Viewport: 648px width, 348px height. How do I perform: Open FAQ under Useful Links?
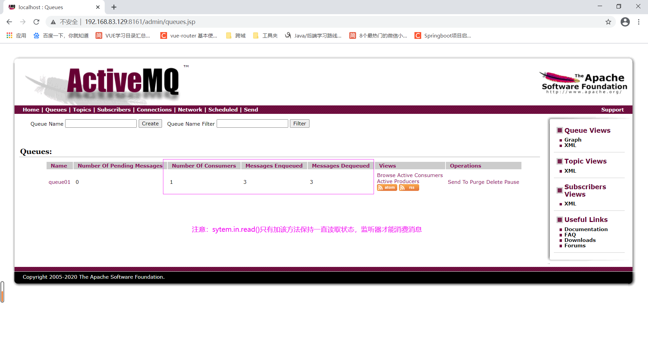[570, 235]
